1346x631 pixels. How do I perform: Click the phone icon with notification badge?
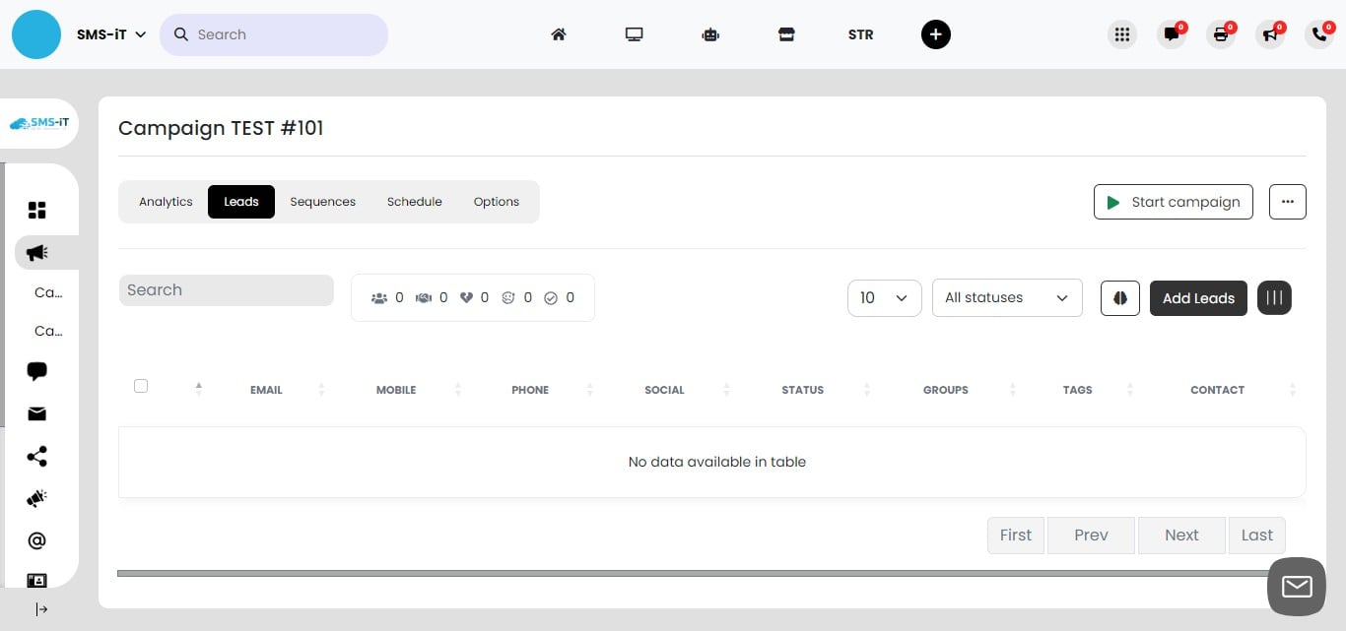[1319, 34]
